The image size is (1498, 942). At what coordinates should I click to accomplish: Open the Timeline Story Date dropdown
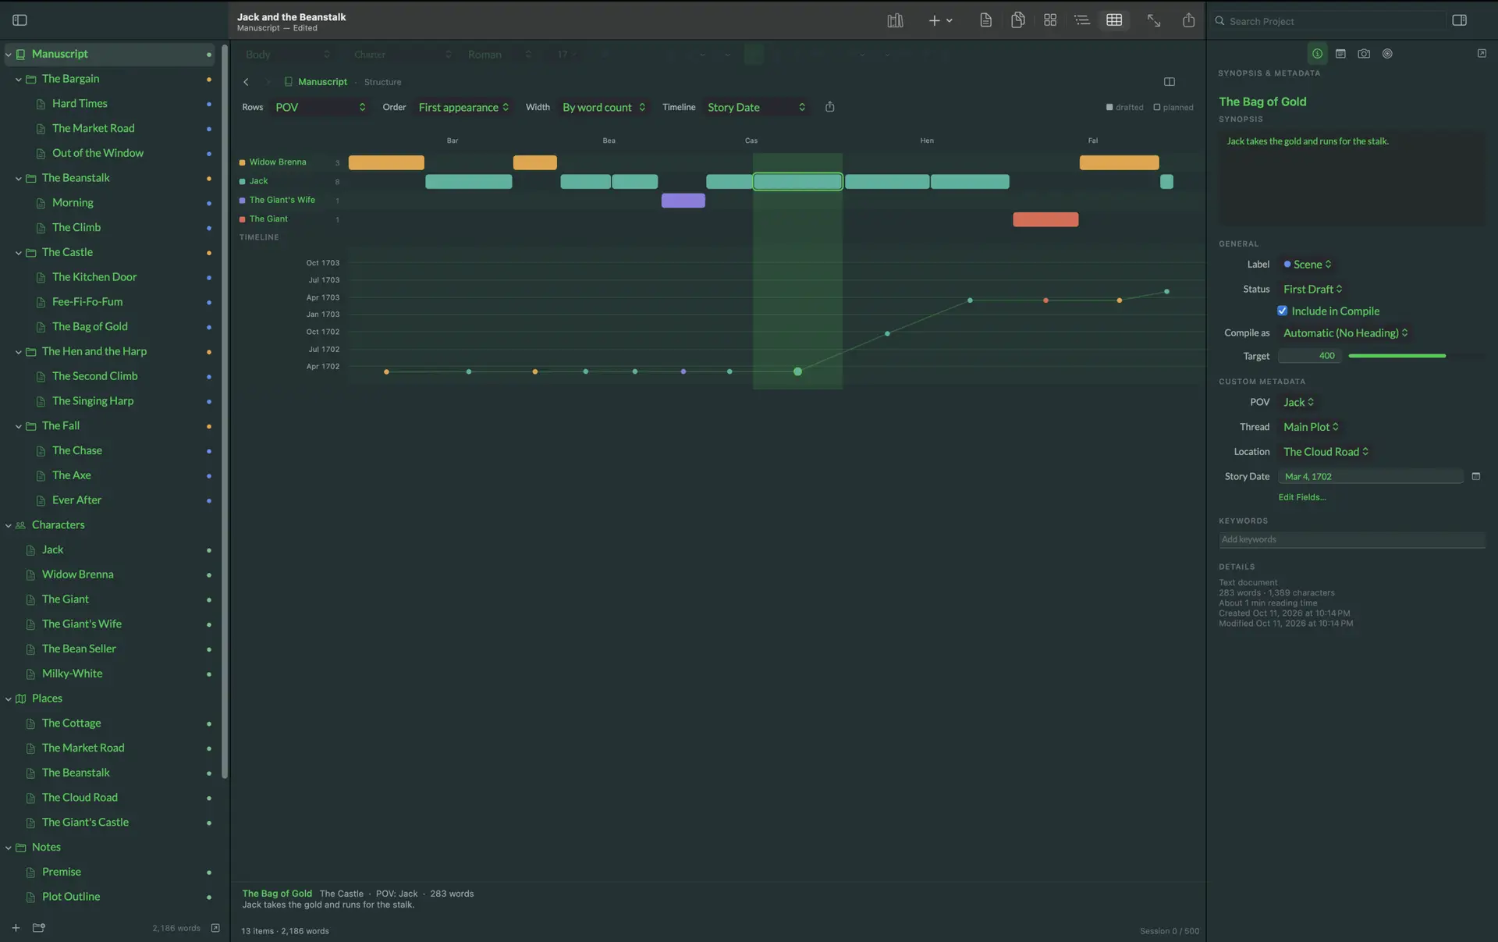(756, 107)
